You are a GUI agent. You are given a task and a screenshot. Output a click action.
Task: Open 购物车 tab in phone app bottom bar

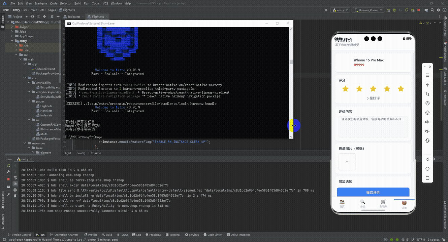point(383,204)
